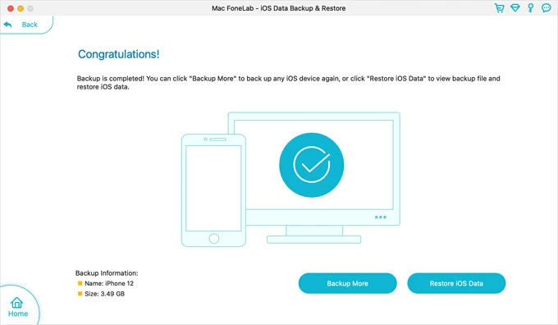Click the big checkmark success circle
Image resolution: width=558 pixels, height=325 pixels.
pos(311,165)
